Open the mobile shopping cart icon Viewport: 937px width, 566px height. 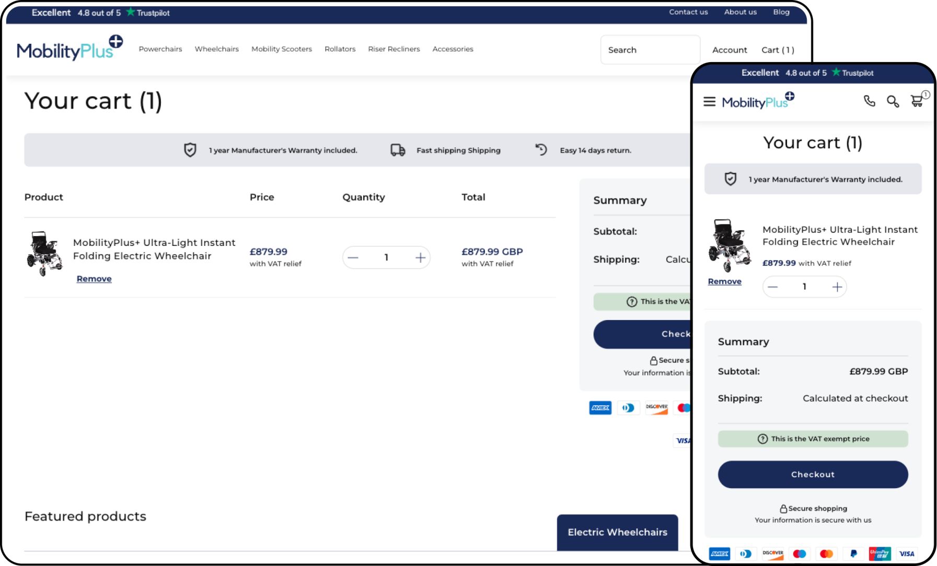coord(917,101)
